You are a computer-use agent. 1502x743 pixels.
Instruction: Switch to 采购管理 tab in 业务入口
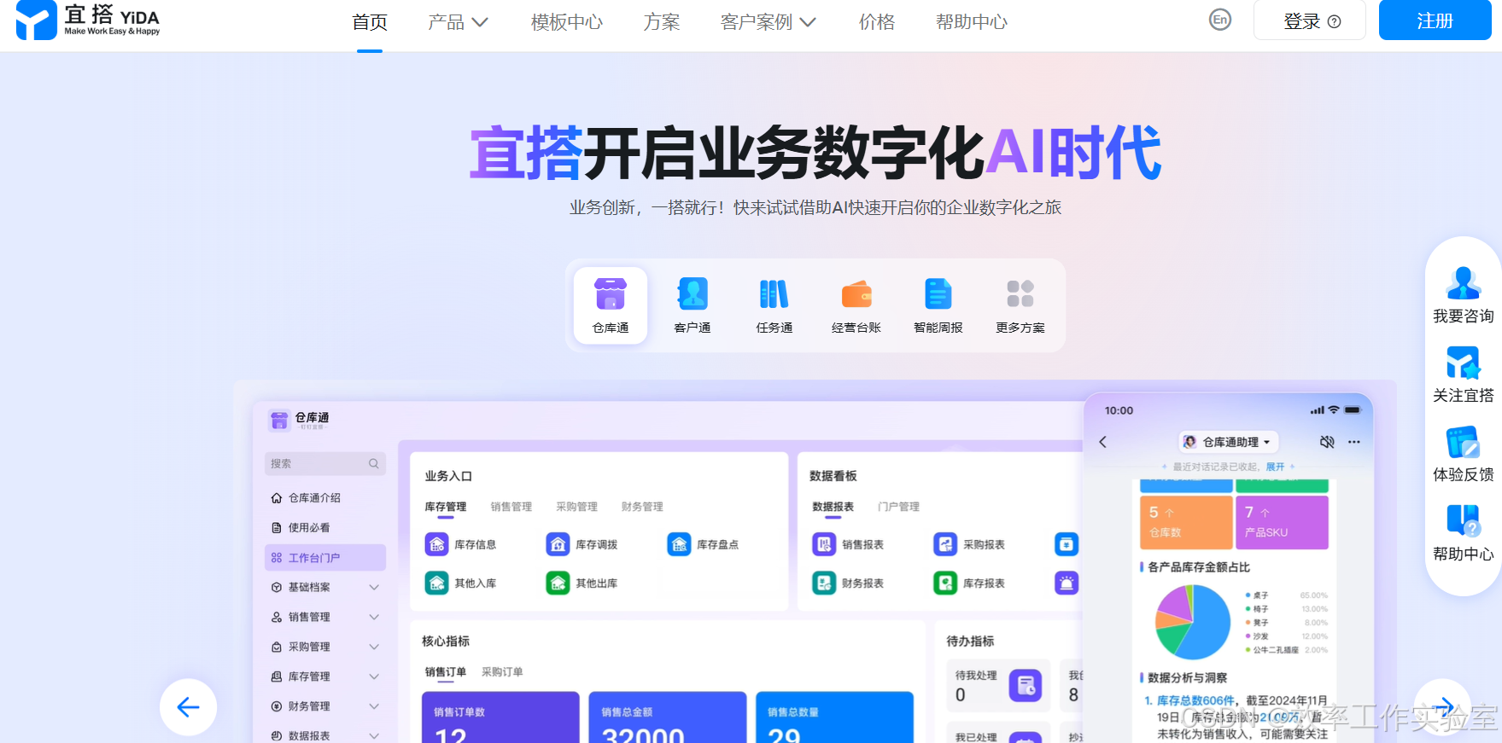tap(577, 507)
